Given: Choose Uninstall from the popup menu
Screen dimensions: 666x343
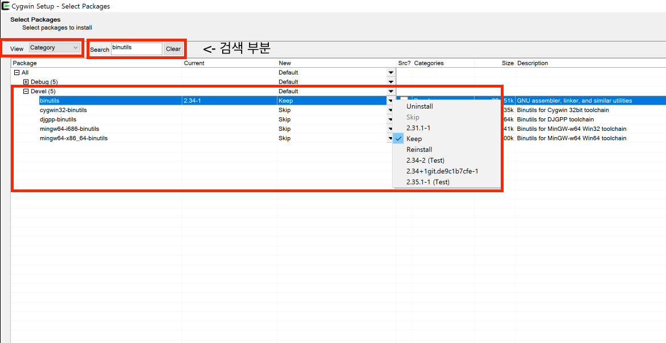Looking at the screenshot, I should (x=446, y=106).
